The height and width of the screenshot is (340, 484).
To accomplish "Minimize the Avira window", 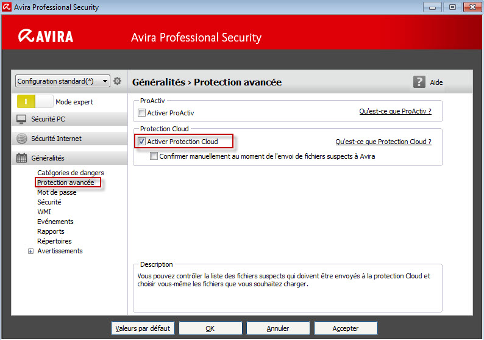I will point(432,7).
